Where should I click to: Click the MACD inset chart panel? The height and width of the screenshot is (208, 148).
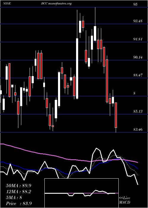(x=81, y=193)
